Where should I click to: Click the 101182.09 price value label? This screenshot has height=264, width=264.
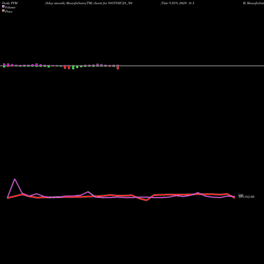(x=247, y=197)
